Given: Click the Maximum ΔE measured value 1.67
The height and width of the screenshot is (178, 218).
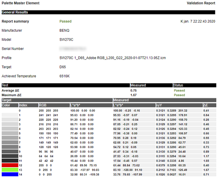Looking at the screenshot, I should coord(134,95).
